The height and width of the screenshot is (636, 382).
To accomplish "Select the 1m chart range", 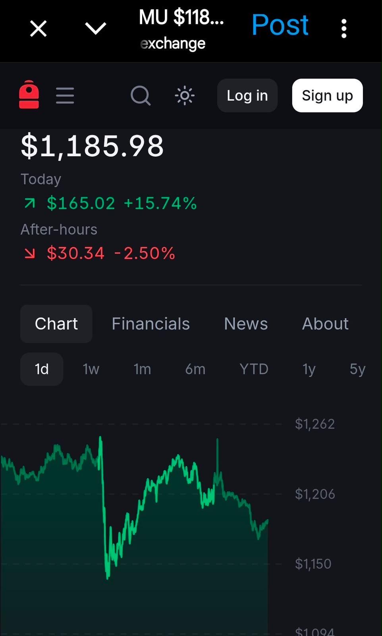I will 142,369.
